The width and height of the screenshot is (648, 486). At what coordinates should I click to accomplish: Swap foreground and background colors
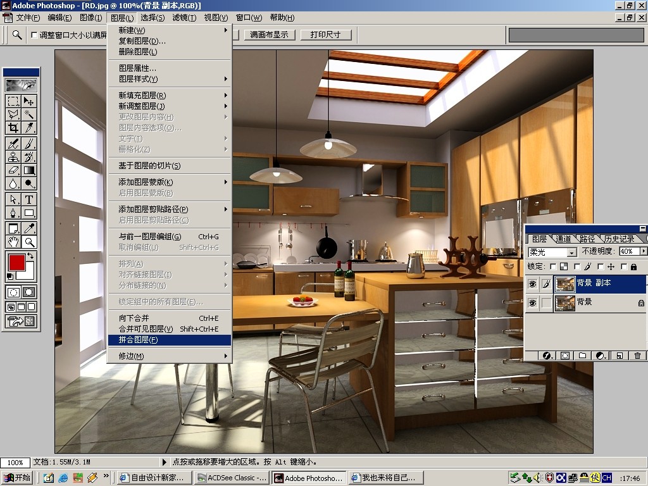pos(30,256)
